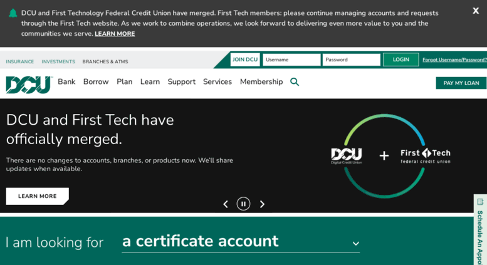Open the LEARN MORE link in top banner
The width and height of the screenshot is (487, 265).
[115, 33]
